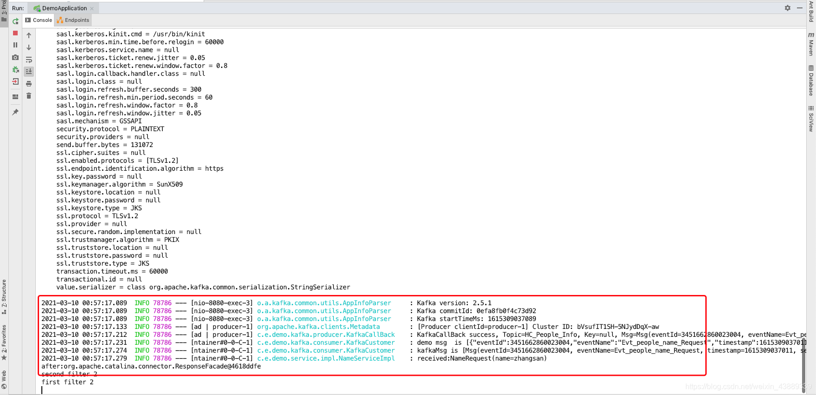816x395 pixels.
Task: Click the down arrow in the console toolbar
Action: 29,47
